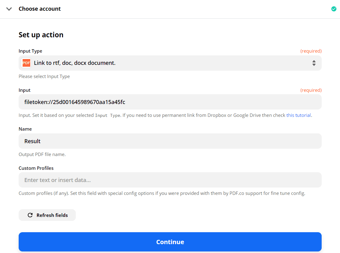Screen dimensions: 340x253
Task: Click the Choose account header label
Action: [40, 9]
